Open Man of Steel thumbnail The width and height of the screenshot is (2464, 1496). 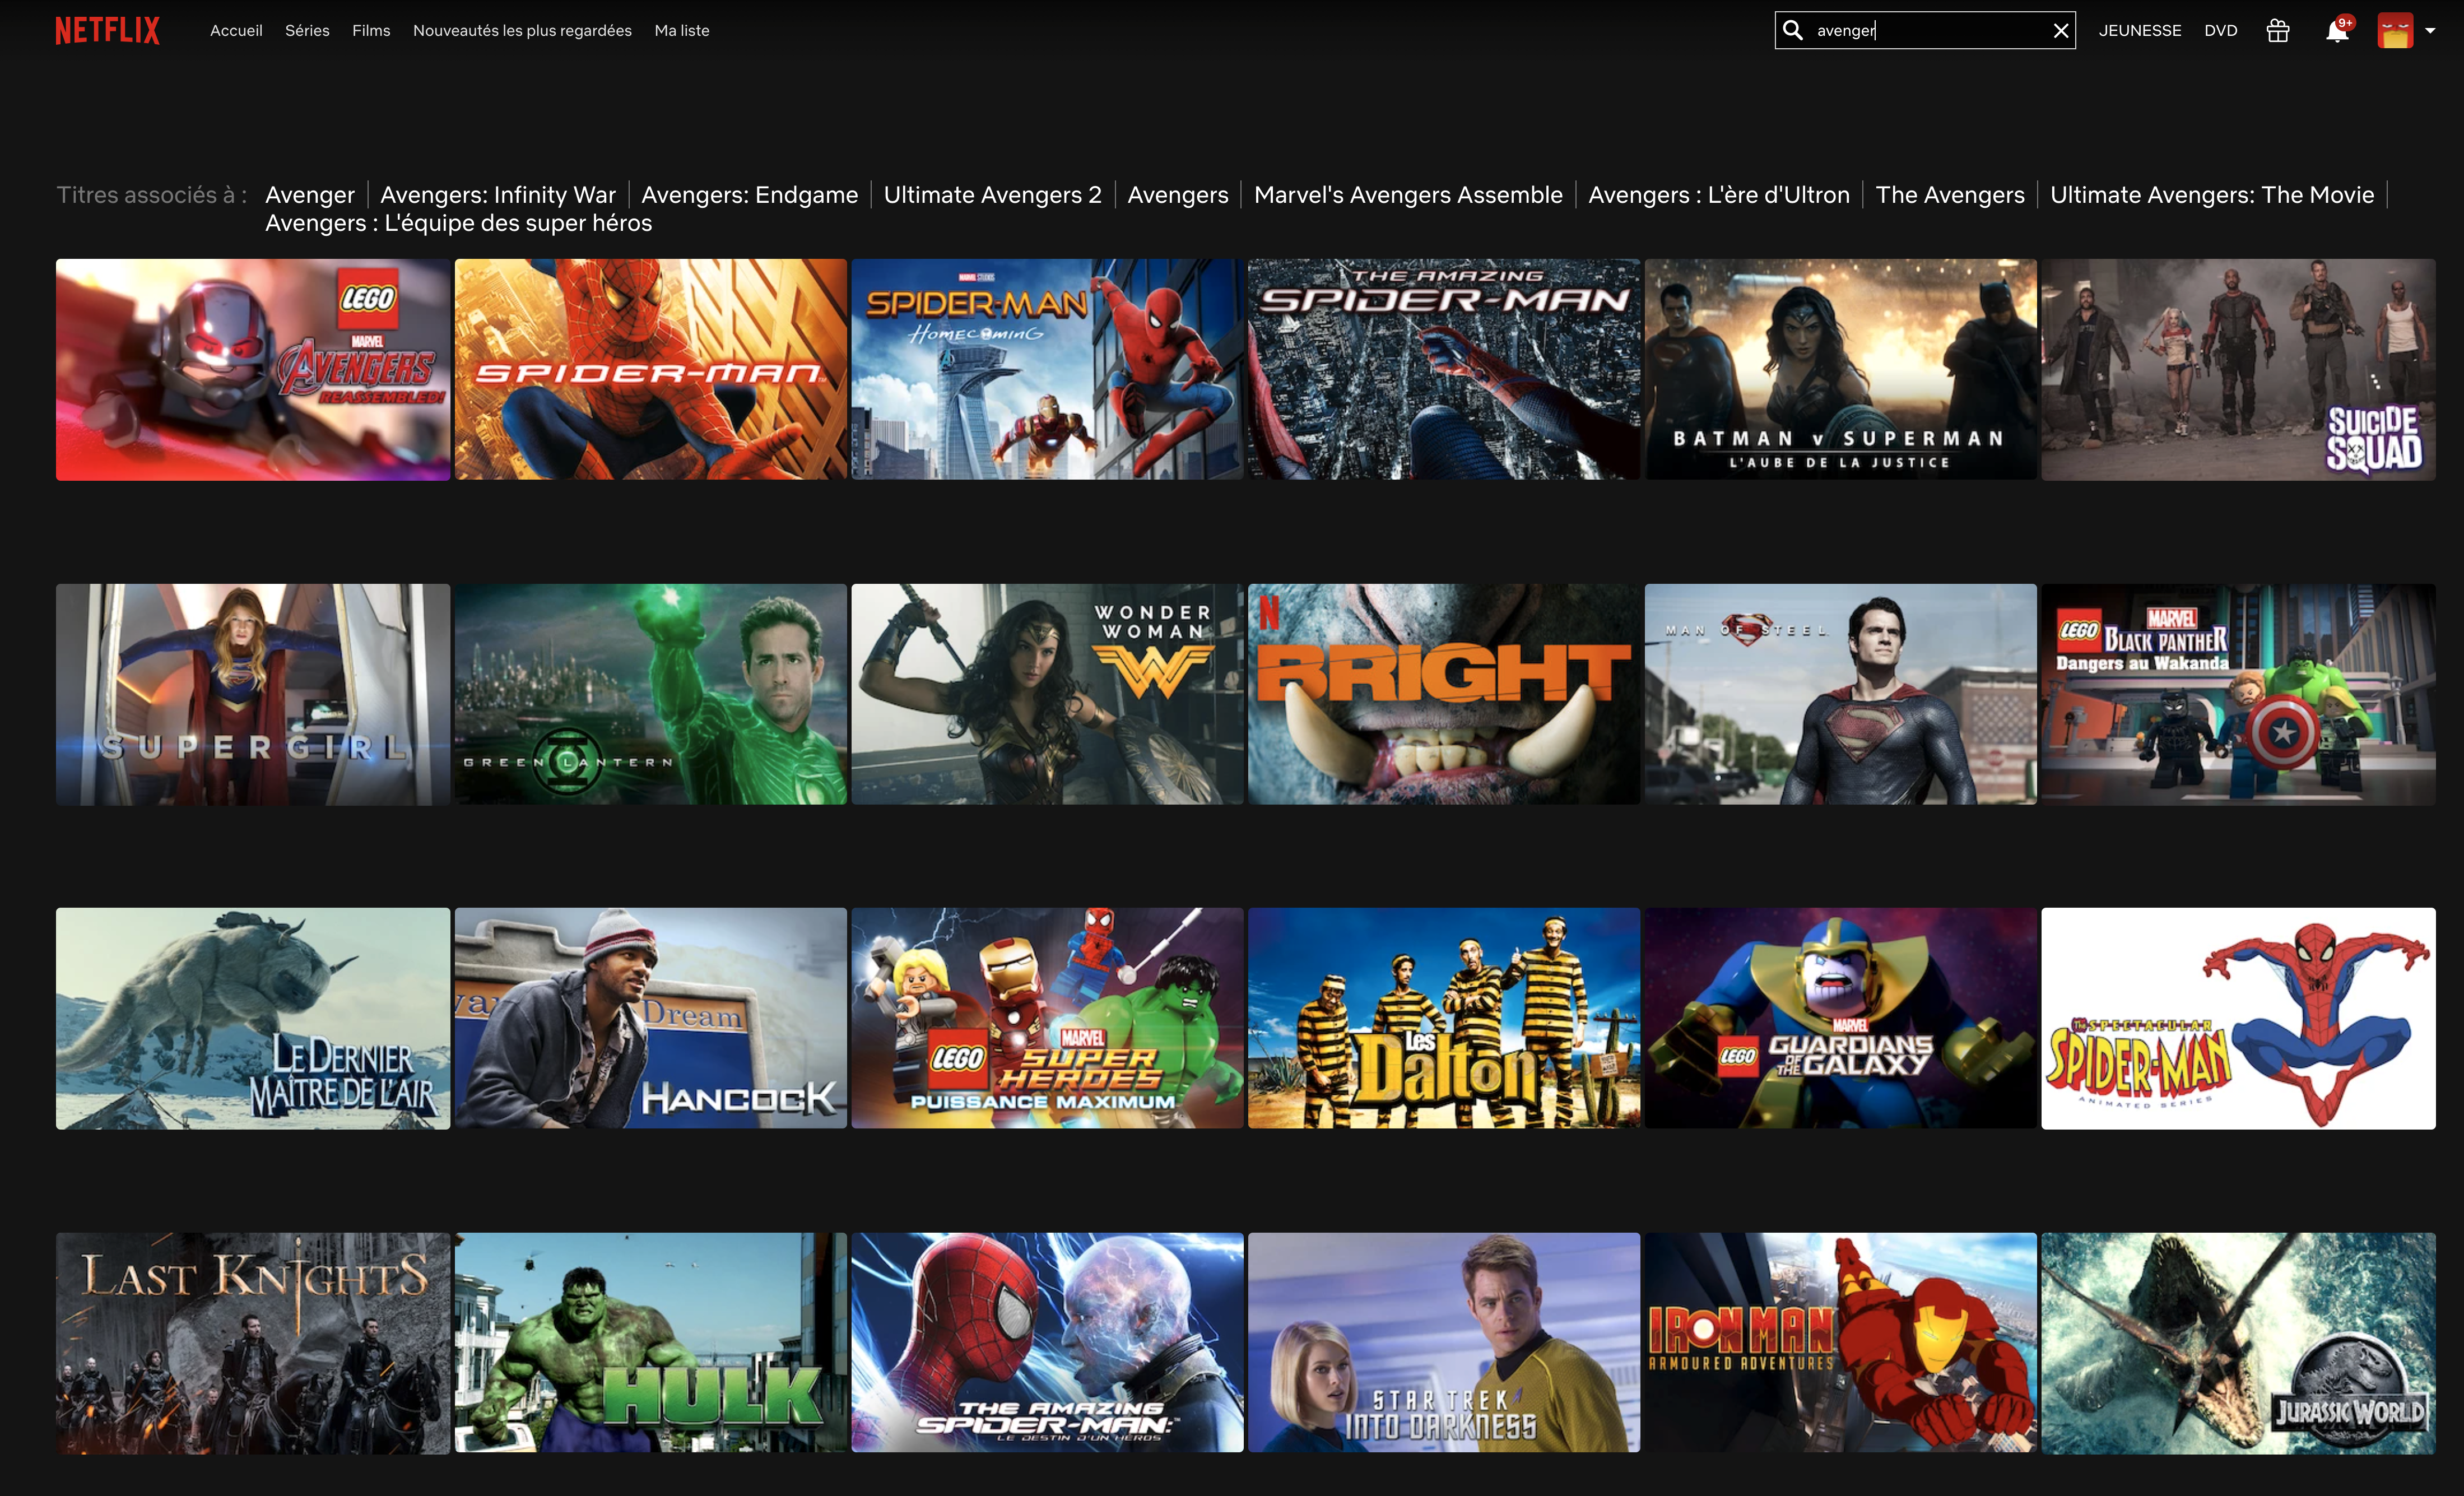pyautogui.click(x=1841, y=694)
